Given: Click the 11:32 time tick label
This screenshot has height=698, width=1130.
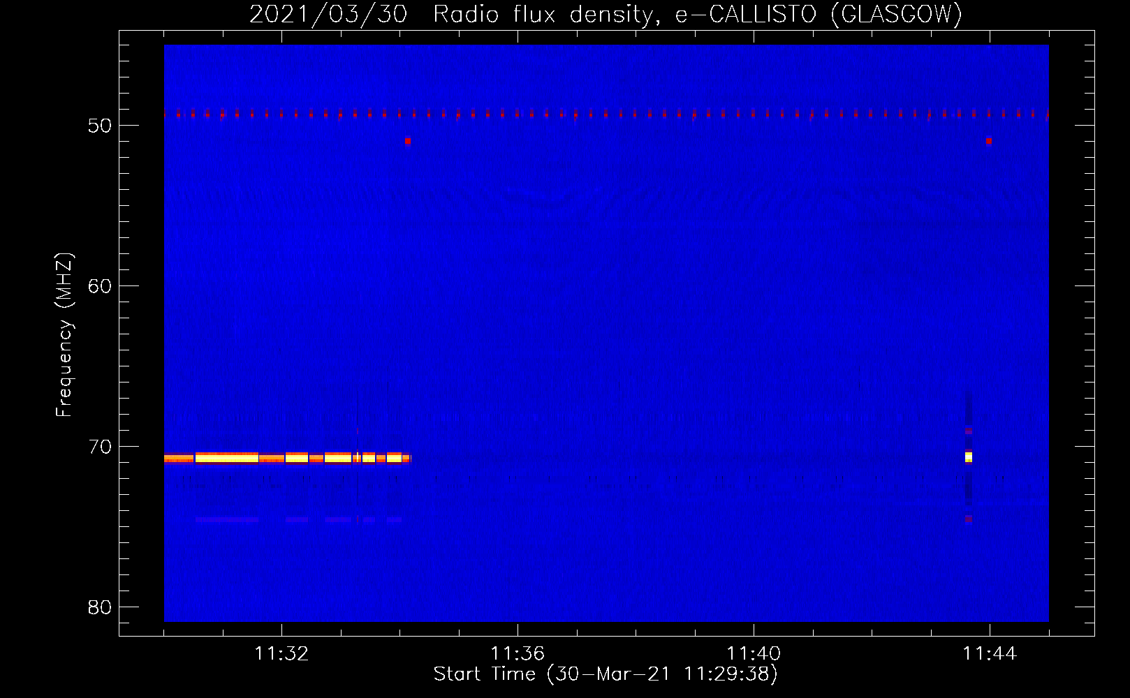Looking at the screenshot, I should 281,654.
